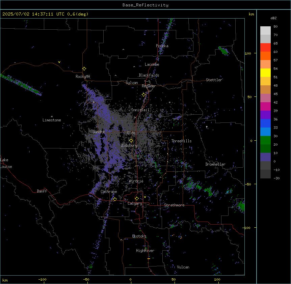This screenshot has width=291, height=284.
Task: Click the Okotoks label
Action: tap(139, 236)
